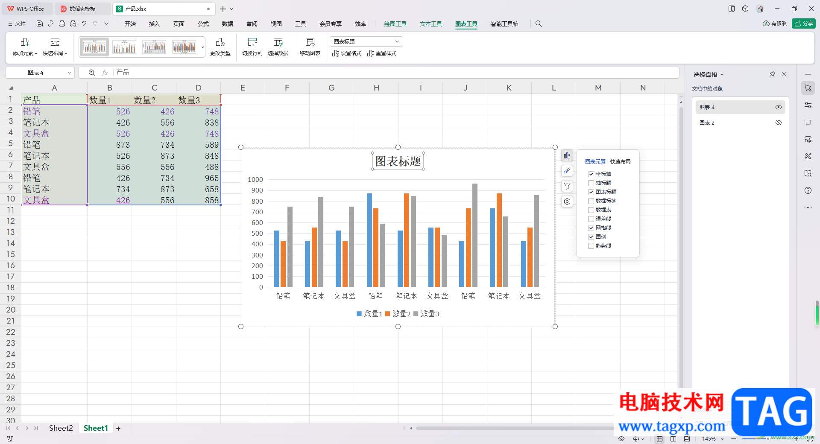Hide 图表 4 using its eye icon
Image resolution: width=820 pixels, height=444 pixels.
(779, 107)
